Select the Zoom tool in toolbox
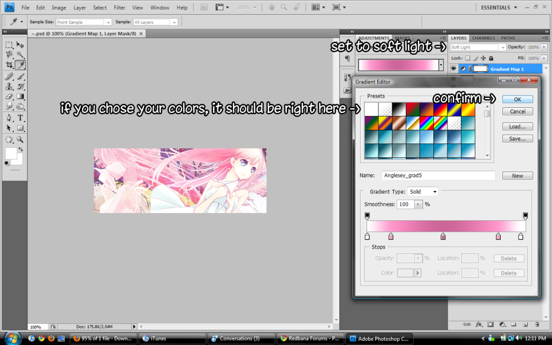This screenshot has height=345, width=552. [x=20, y=140]
